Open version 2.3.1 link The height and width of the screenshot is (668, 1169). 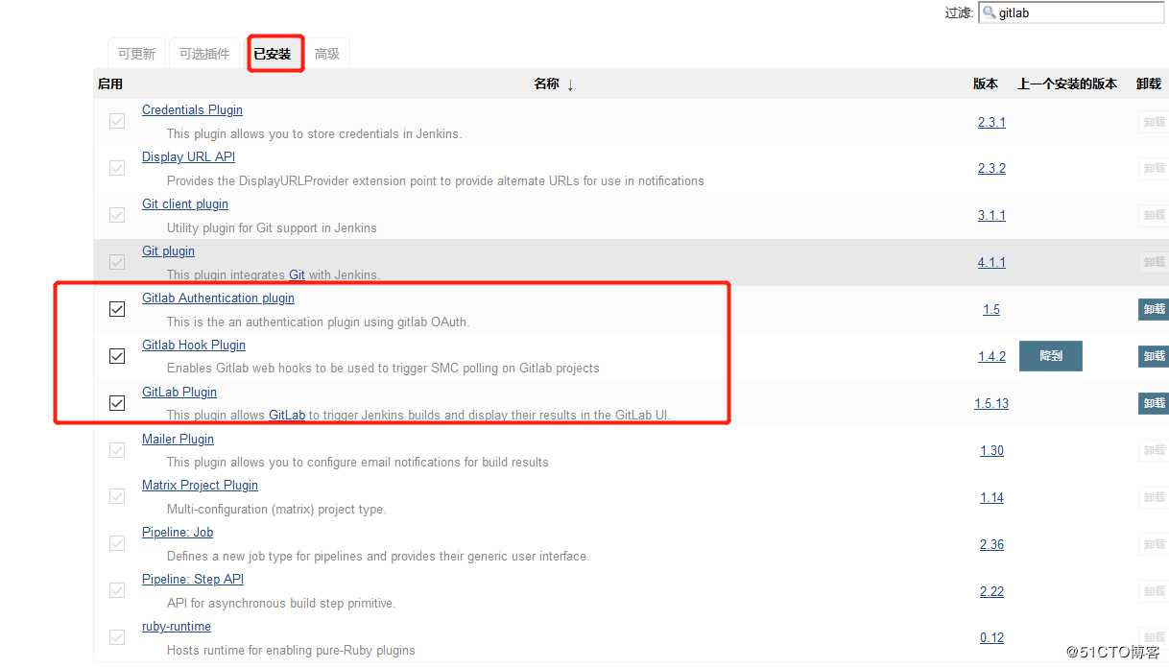991,122
